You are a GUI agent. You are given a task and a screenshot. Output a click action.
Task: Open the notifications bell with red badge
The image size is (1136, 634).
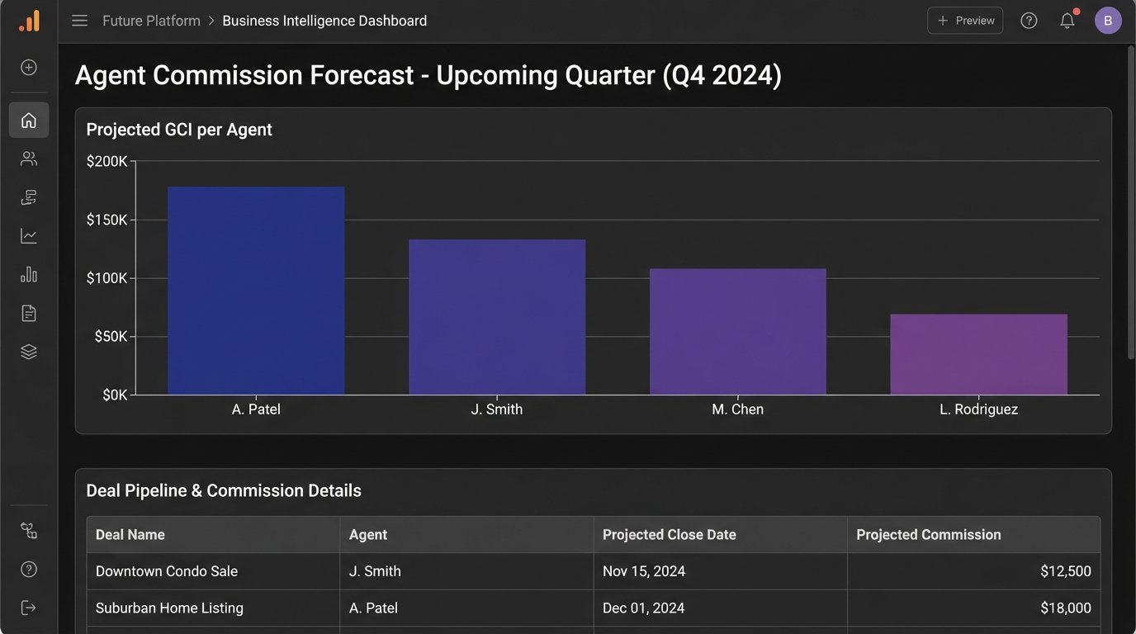click(1067, 20)
